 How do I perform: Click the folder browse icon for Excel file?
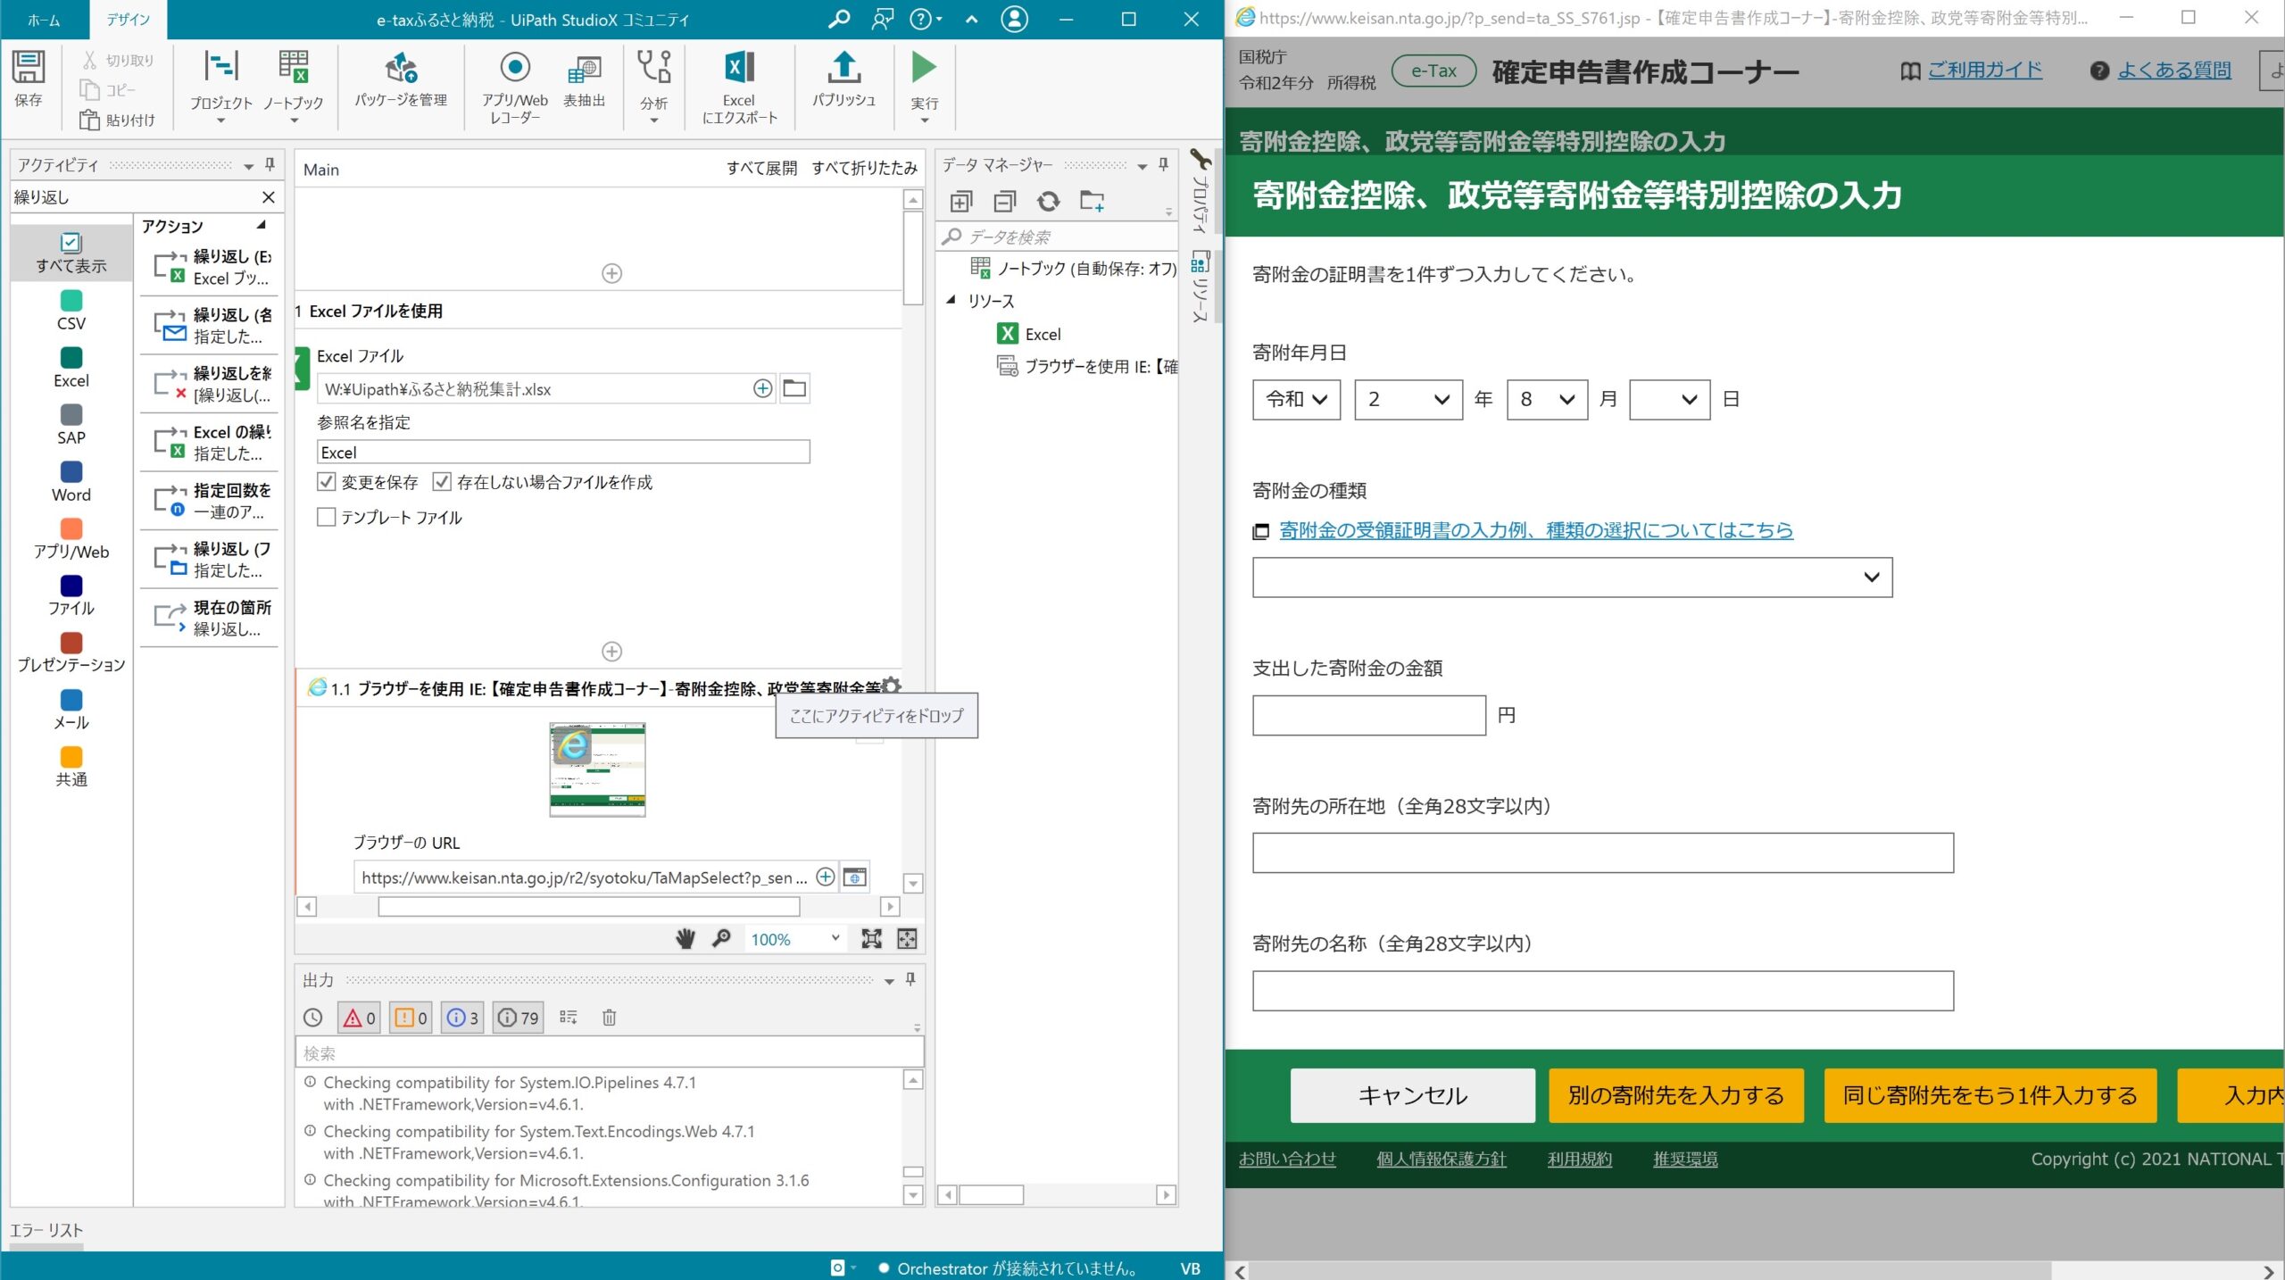[794, 388]
